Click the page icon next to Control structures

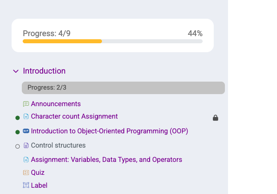26,145
